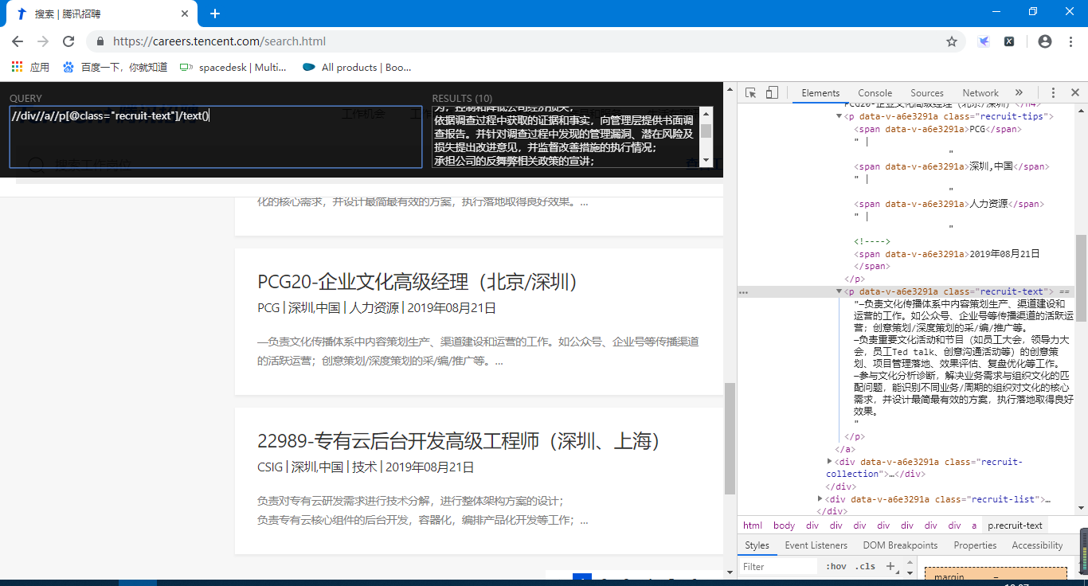1088x586 pixels.
Task: Click the address bar URL
Action: (219, 41)
